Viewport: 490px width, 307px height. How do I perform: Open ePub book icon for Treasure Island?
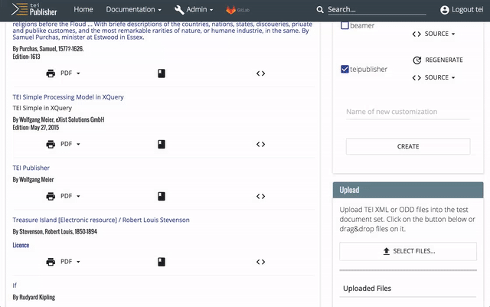pos(162,262)
